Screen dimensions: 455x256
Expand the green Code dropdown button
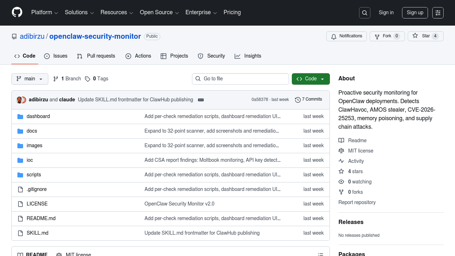tap(311, 79)
